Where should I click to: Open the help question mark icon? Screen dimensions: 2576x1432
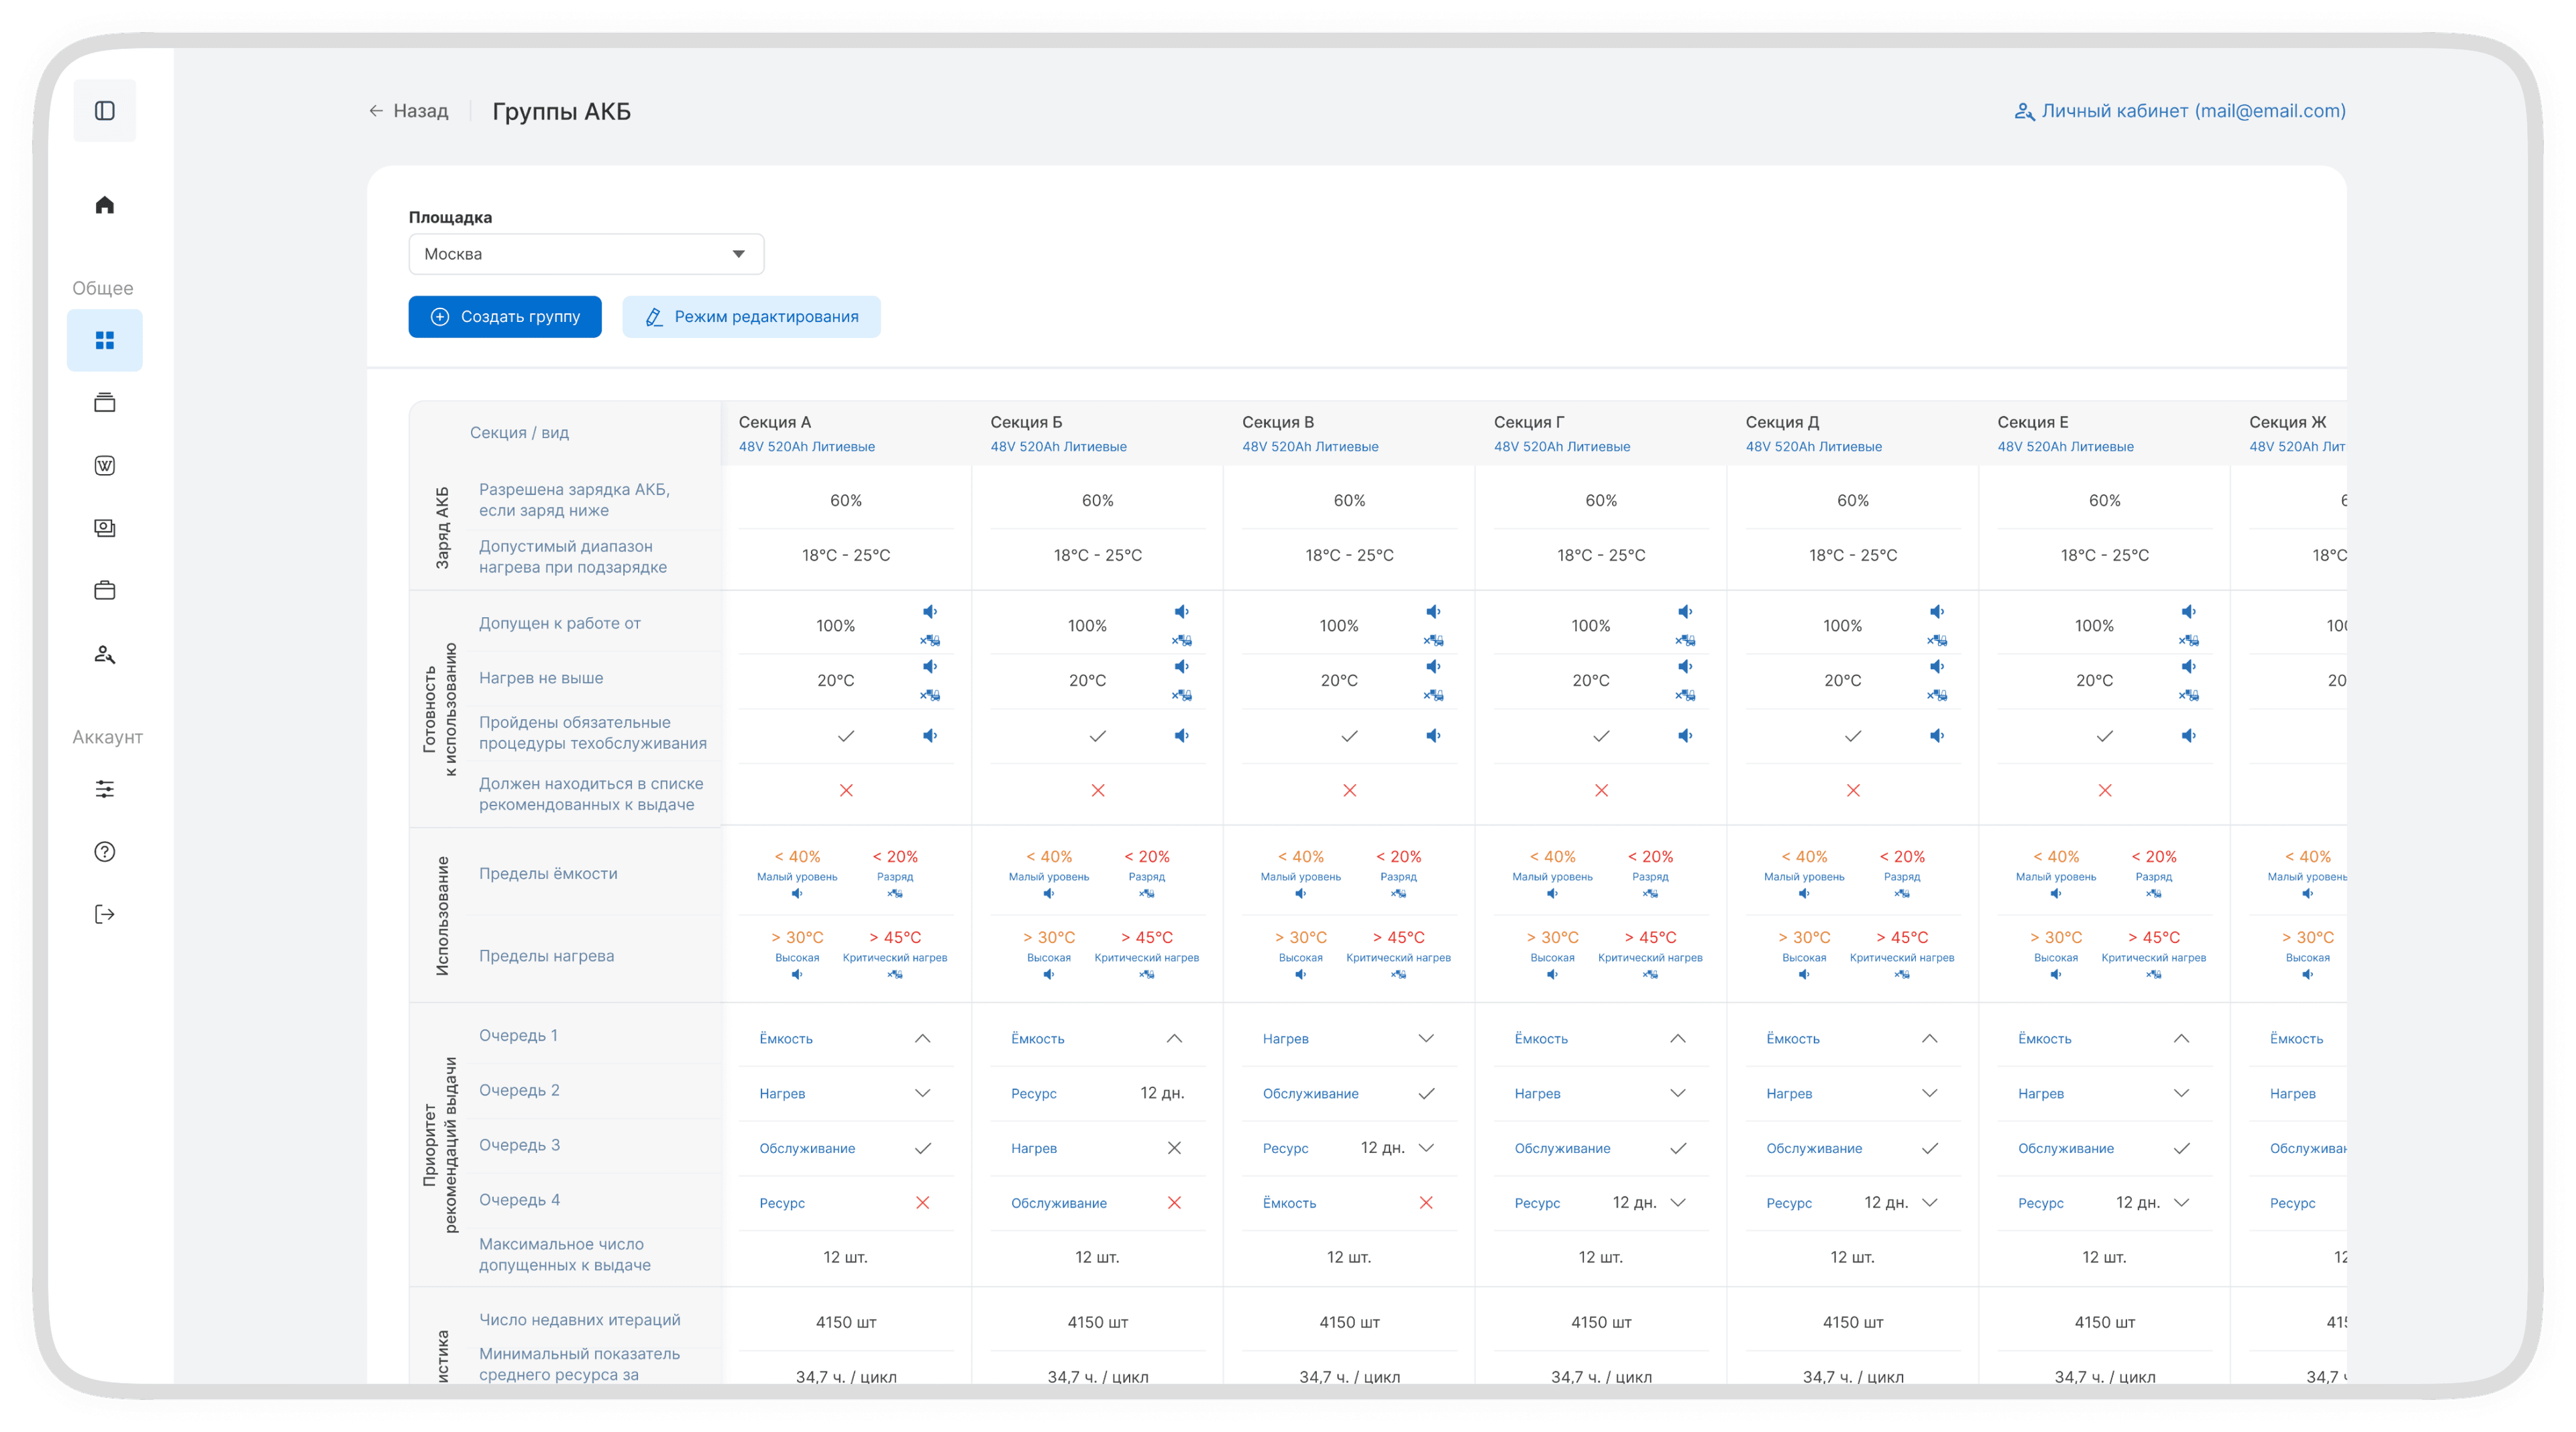pyautogui.click(x=105, y=852)
